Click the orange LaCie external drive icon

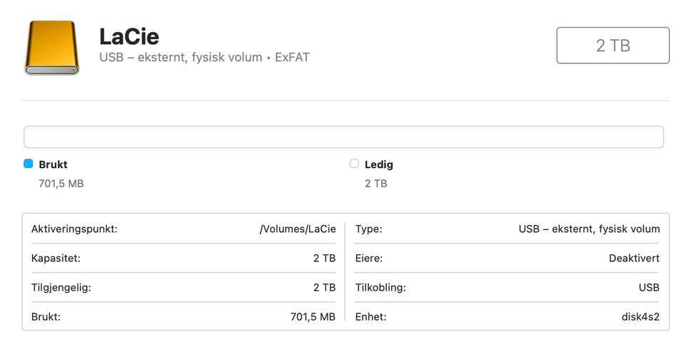point(51,47)
